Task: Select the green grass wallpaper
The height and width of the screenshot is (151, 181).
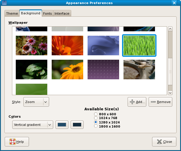Action: (x=139, y=45)
